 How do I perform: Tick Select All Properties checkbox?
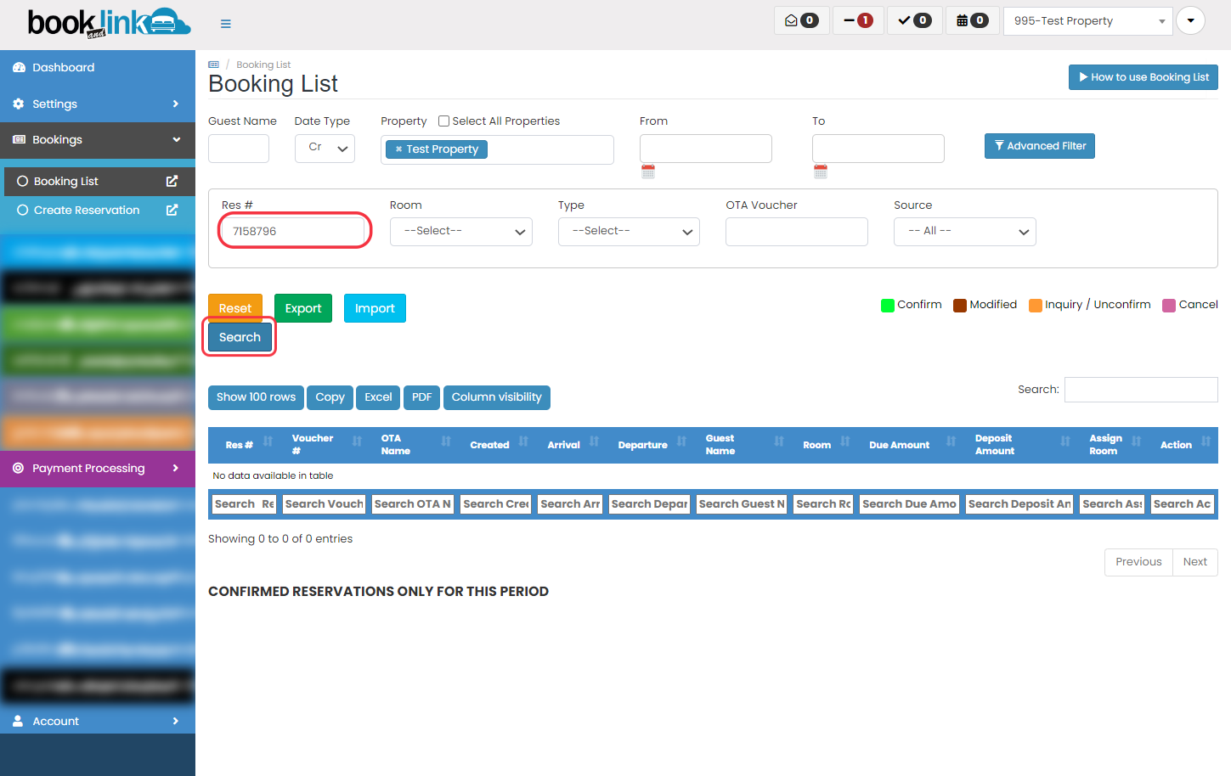tap(443, 121)
